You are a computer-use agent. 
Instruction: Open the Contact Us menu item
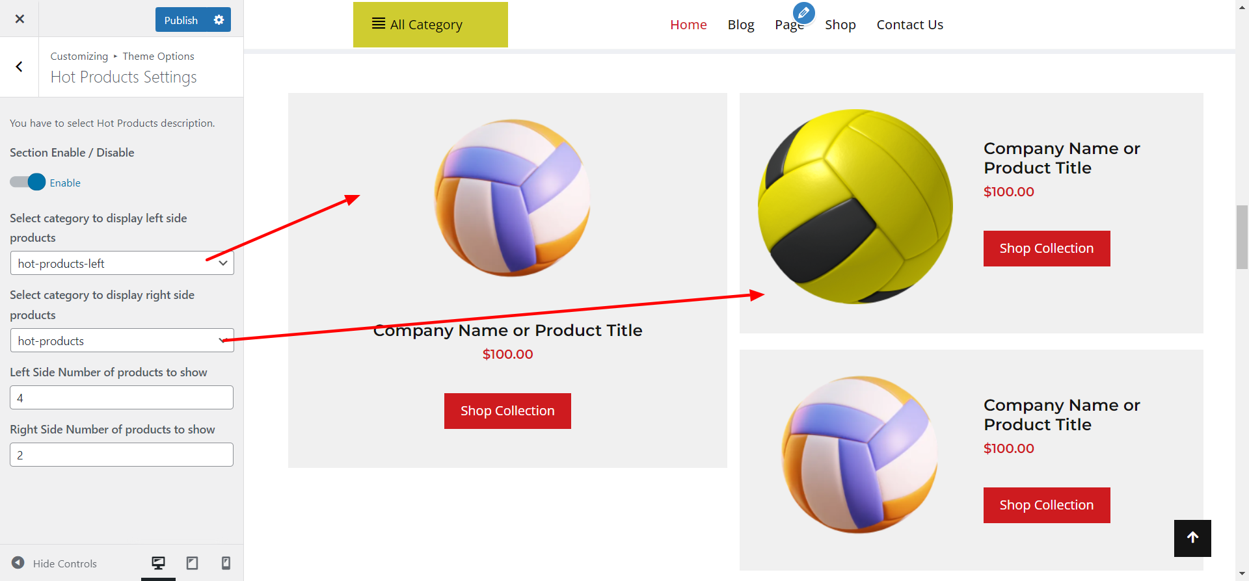coord(909,25)
